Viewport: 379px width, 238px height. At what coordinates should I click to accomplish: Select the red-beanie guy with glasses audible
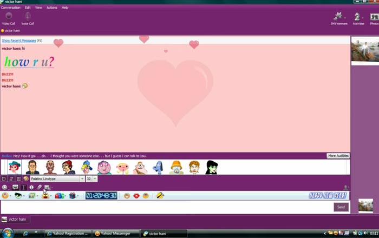click(x=68, y=167)
